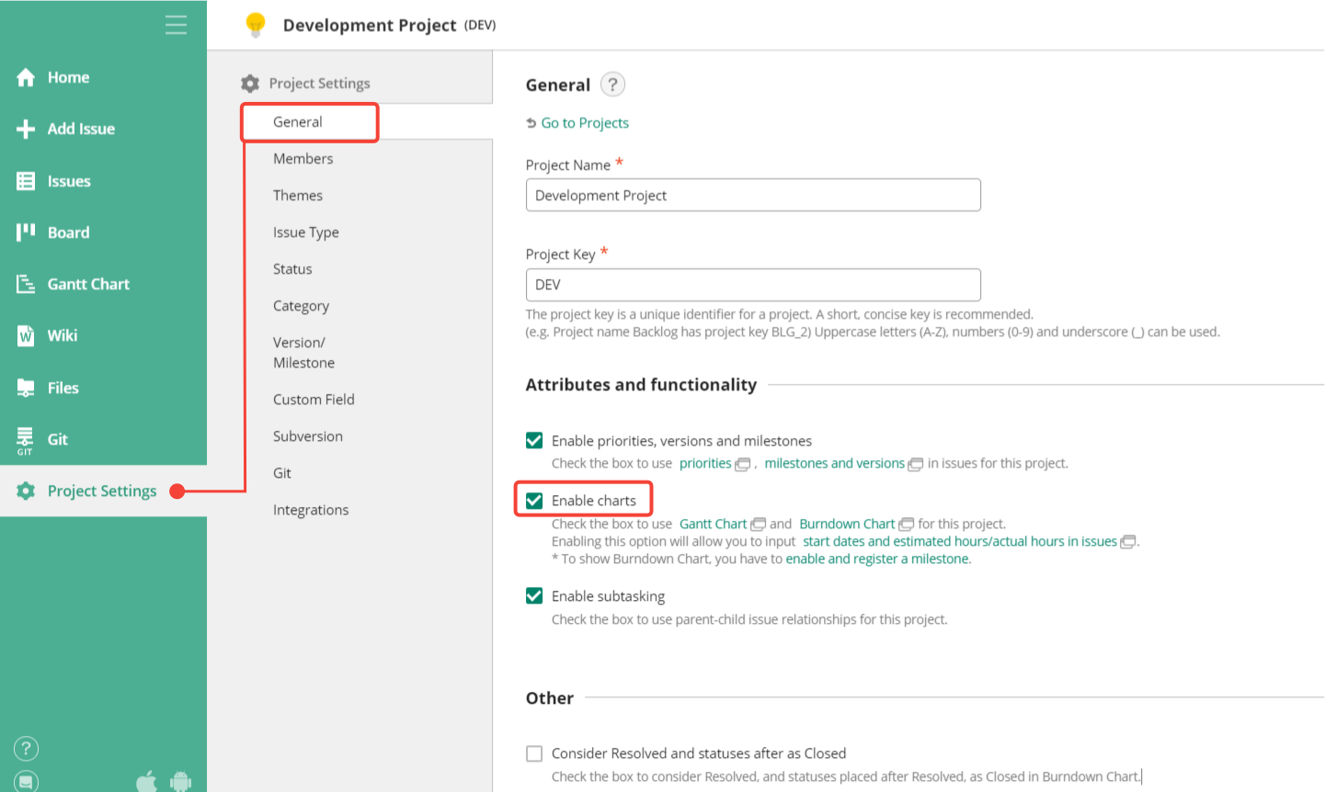Open the Burndown Chart help link

point(847,524)
